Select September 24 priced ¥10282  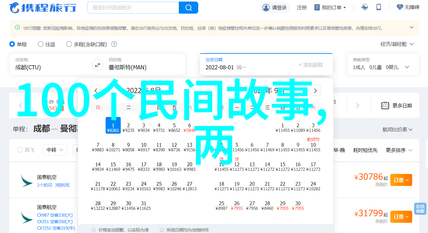coord(313,186)
